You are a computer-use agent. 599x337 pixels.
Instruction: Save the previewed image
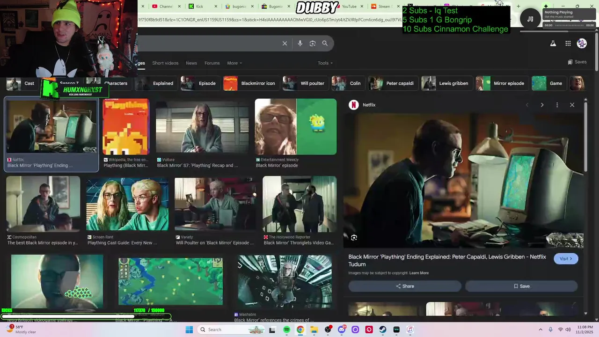tap(521, 286)
